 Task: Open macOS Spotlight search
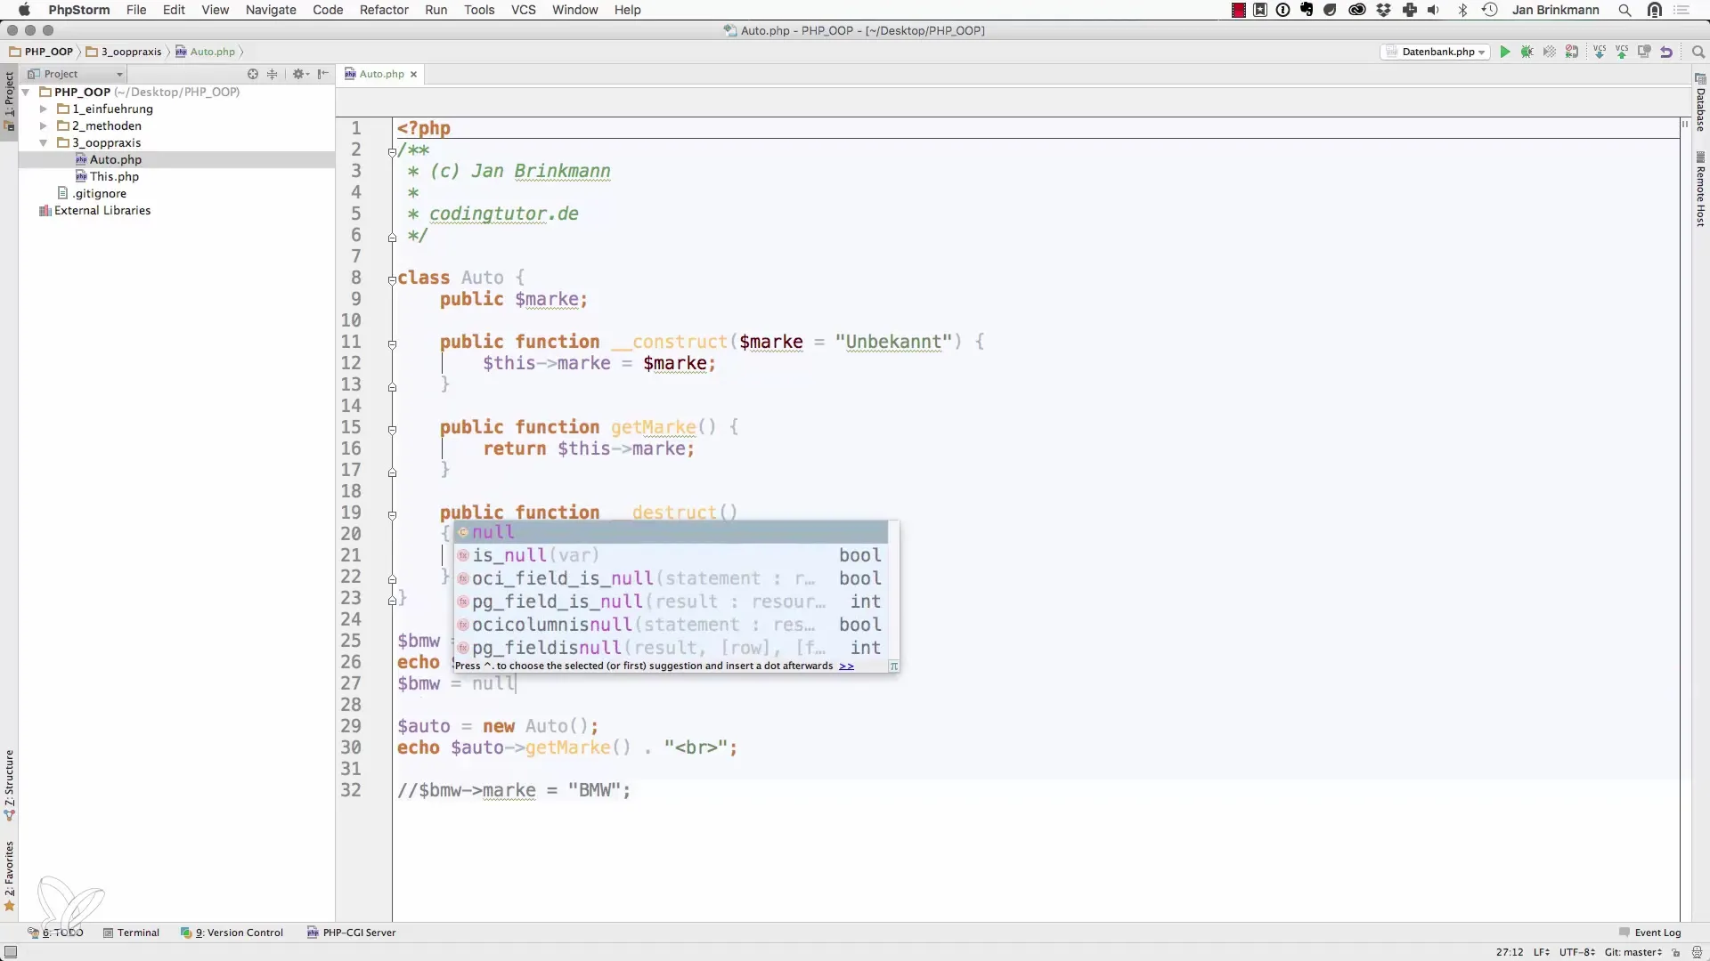(x=1624, y=10)
